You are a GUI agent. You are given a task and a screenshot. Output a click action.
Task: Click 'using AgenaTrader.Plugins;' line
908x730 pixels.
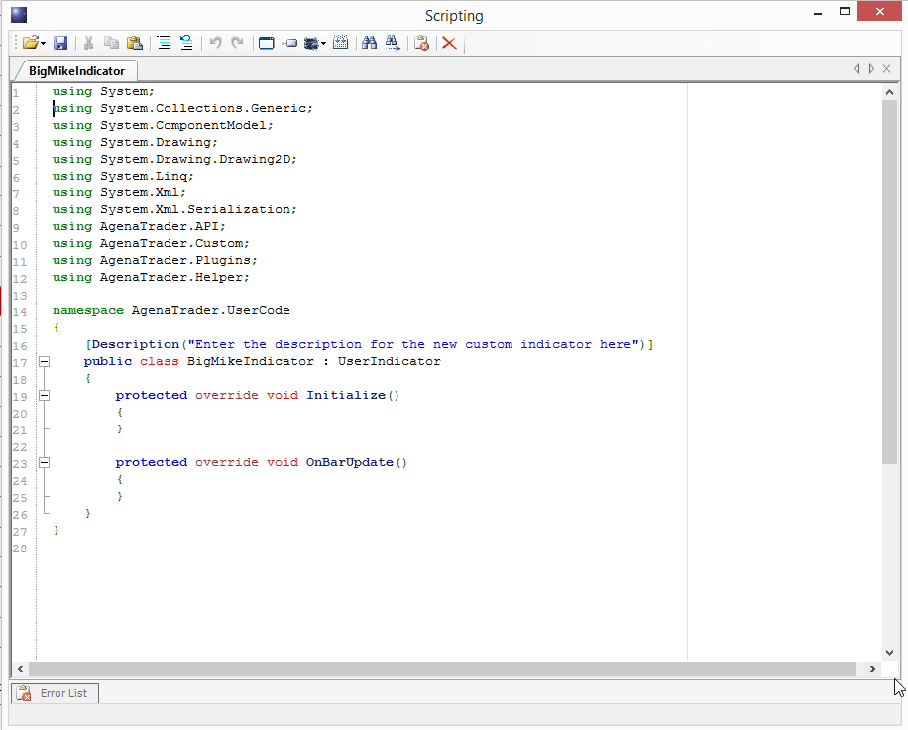pos(155,260)
